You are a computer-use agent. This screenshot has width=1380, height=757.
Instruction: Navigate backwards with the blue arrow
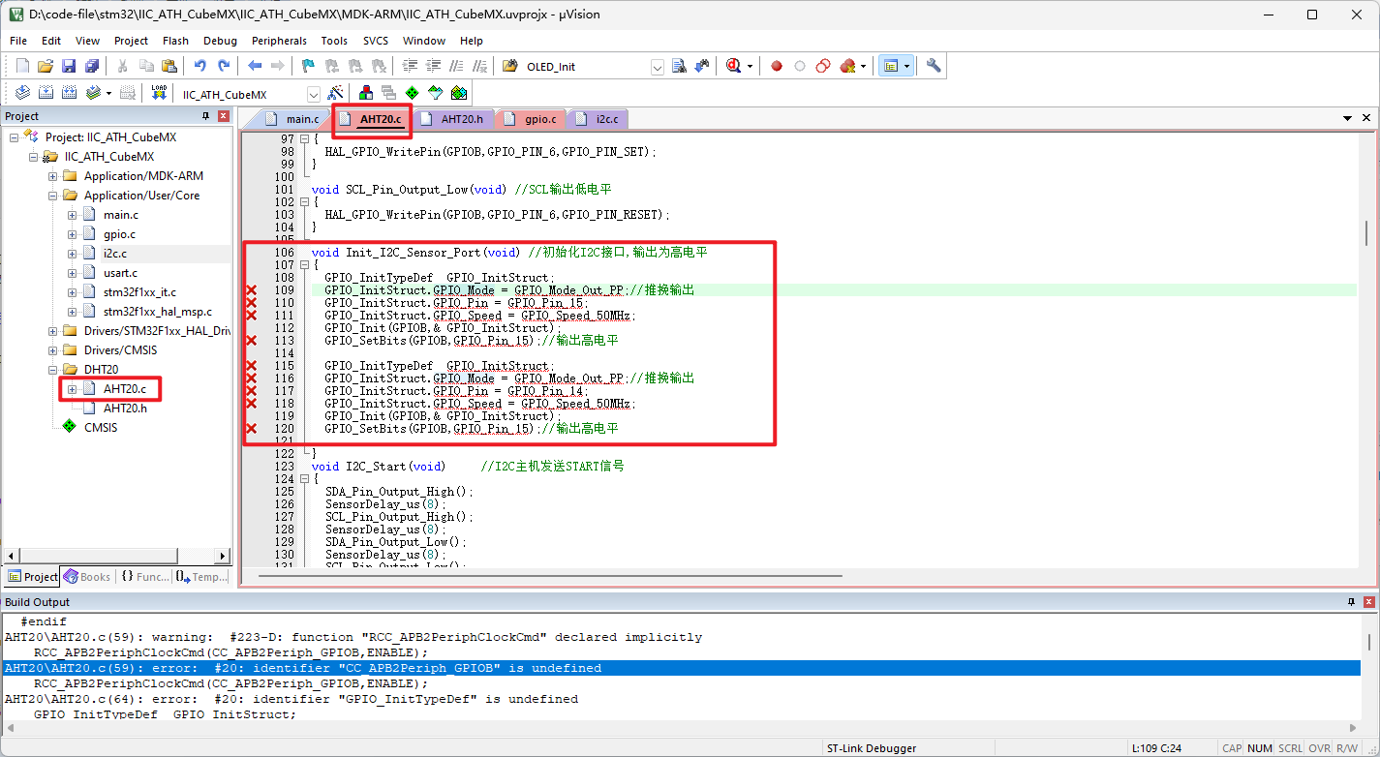[x=255, y=66]
